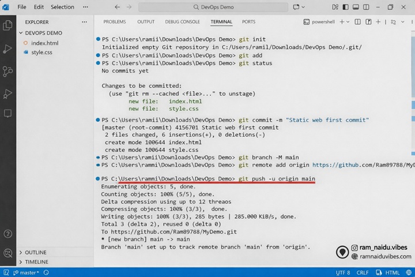Image resolution: width=415 pixels, height=277 pixels.
Task: Click the split terminal icon
Action: (359, 21)
